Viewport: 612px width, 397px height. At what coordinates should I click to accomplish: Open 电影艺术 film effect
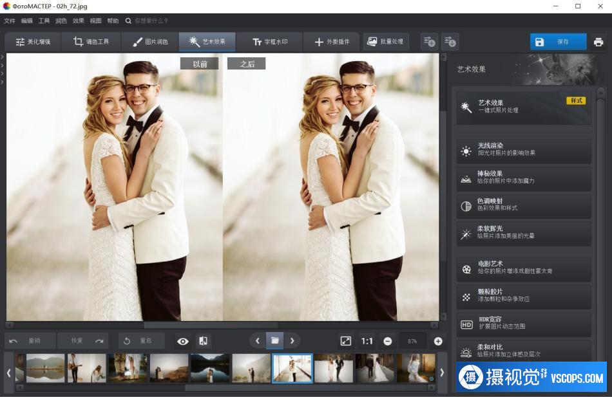523,269
